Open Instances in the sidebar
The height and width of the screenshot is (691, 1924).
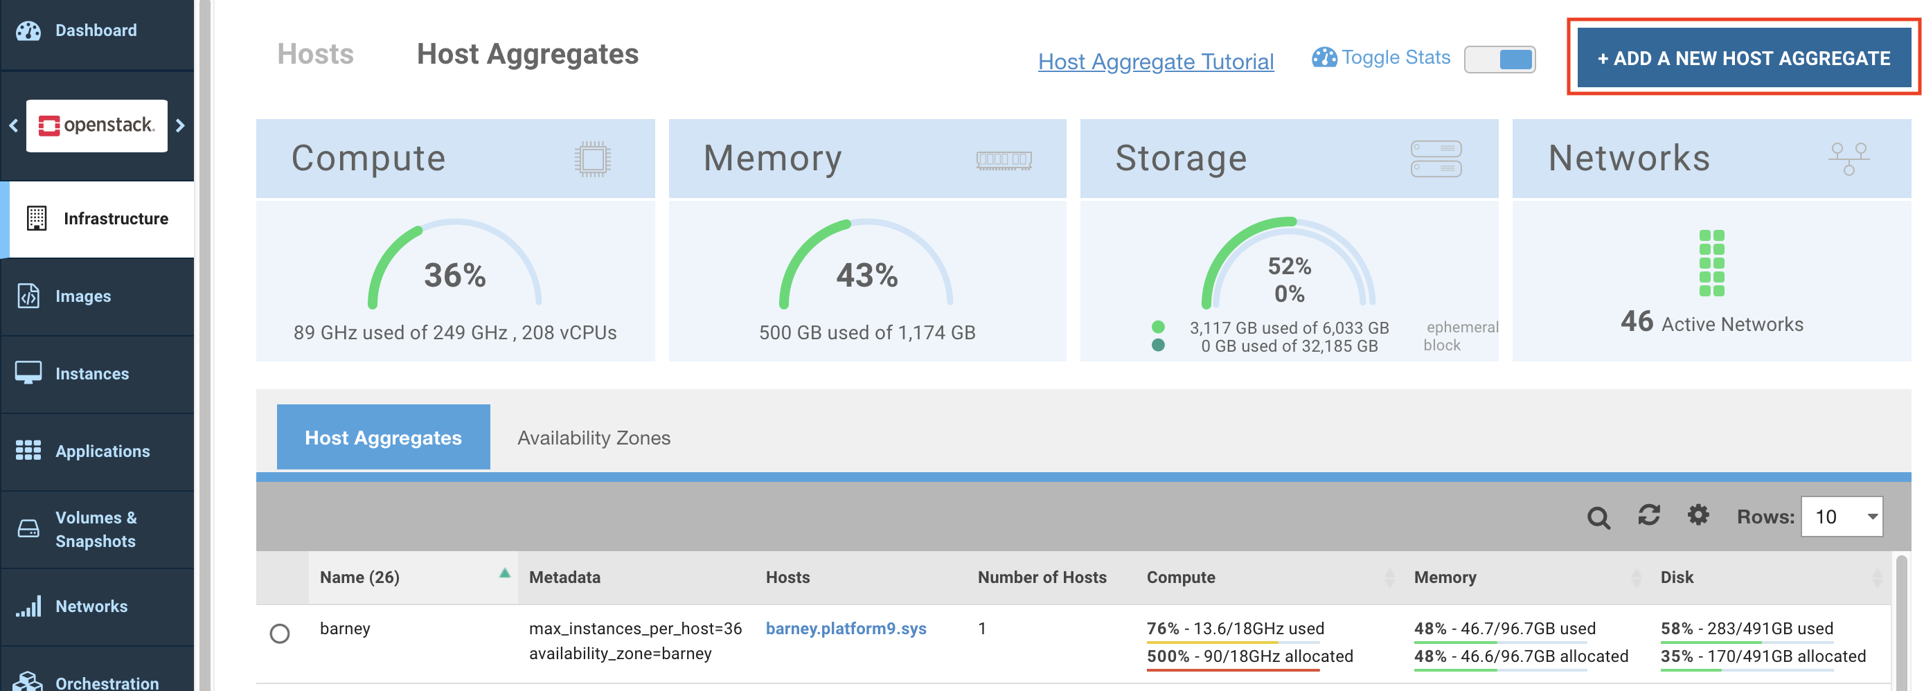coord(91,373)
